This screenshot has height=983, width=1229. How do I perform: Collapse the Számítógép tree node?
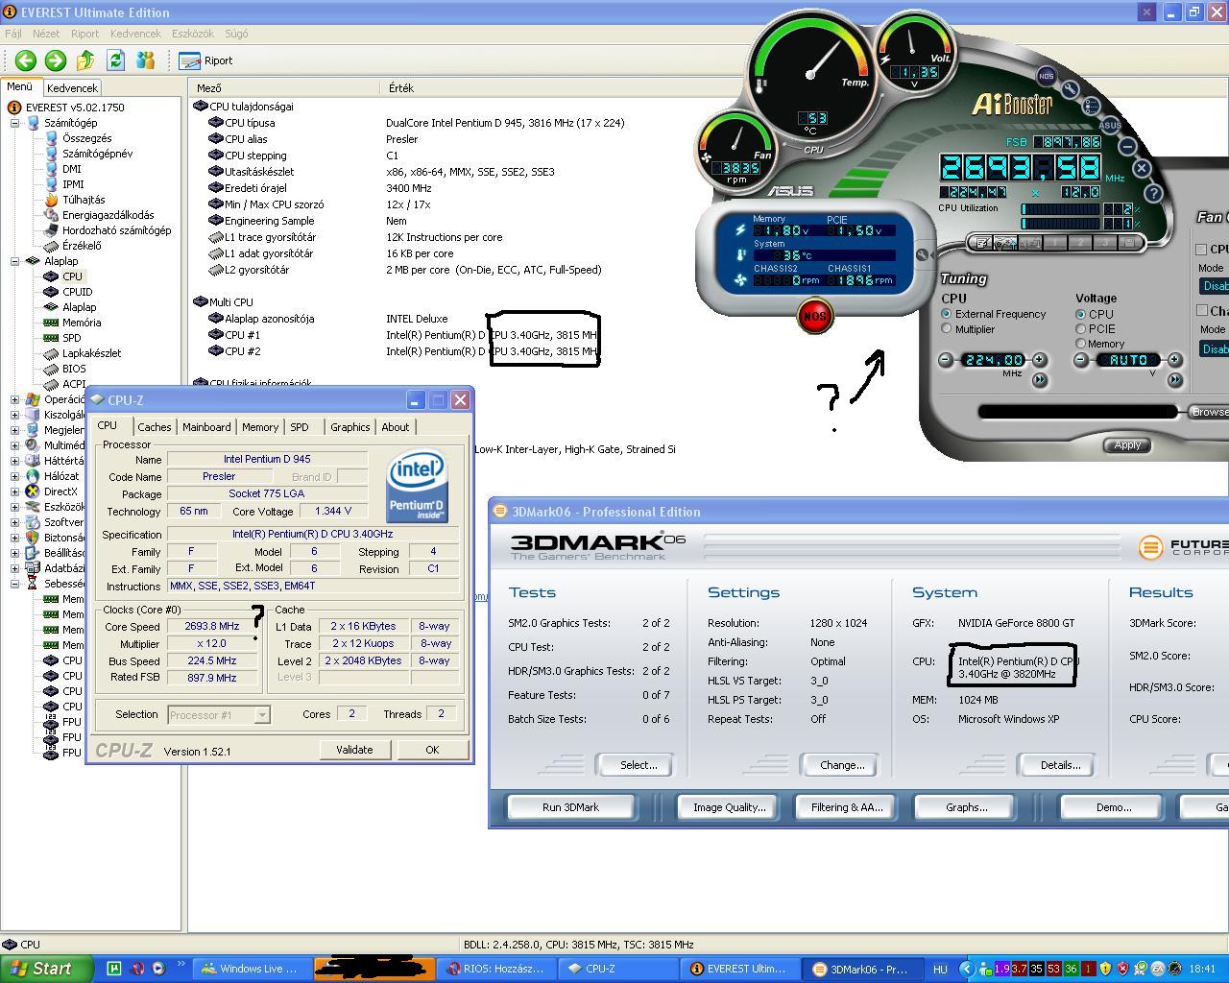15,123
